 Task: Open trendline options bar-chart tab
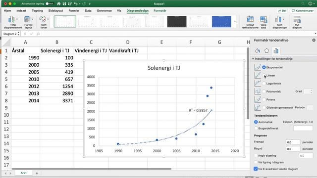[x=276, y=50]
